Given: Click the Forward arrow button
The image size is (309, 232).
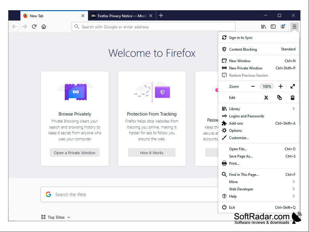Looking at the screenshot, I should pyautogui.click(x=24, y=27).
